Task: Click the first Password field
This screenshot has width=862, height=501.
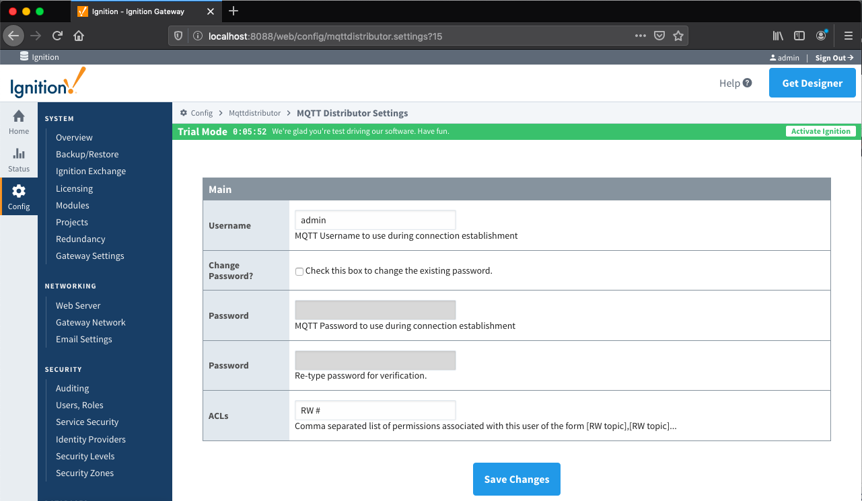Action: (x=375, y=310)
